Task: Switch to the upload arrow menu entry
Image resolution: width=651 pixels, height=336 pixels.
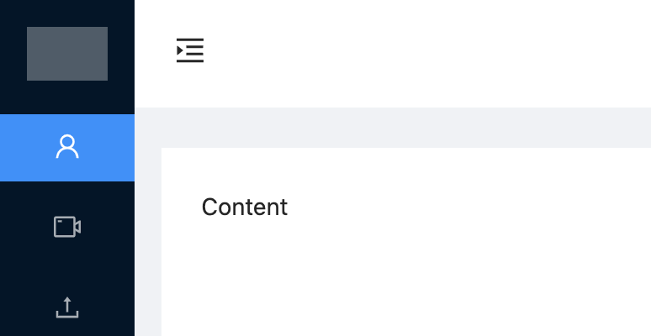Action: coord(67,307)
